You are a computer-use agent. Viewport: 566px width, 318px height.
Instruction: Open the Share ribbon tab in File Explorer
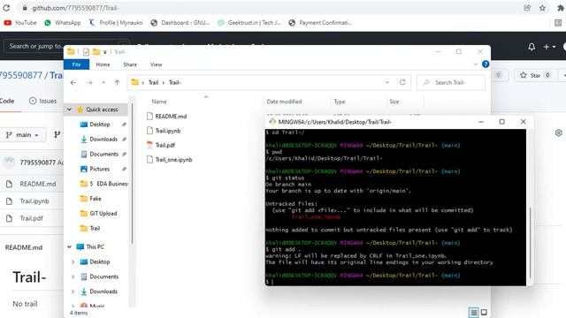point(130,64)
